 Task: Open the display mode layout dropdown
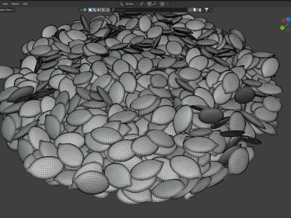(x=200, y=10)
